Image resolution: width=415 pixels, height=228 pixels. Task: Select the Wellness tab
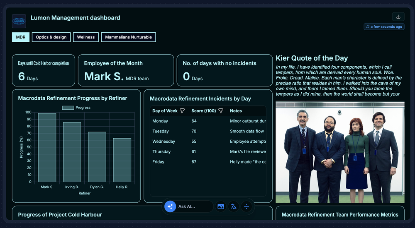(86, 37)
